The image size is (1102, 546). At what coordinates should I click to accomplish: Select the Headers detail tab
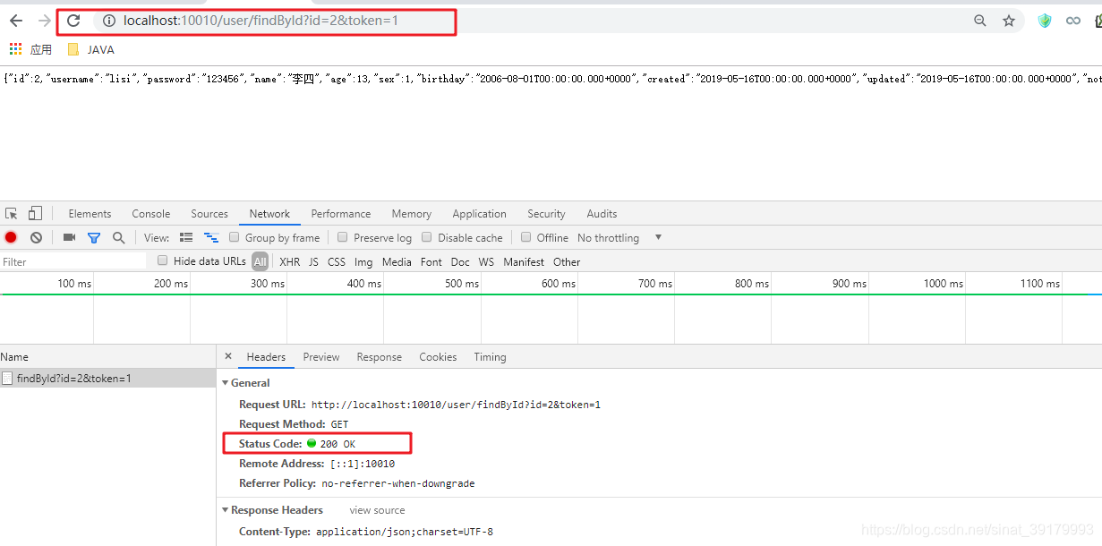pyautogui.click(x=266, y=357)
